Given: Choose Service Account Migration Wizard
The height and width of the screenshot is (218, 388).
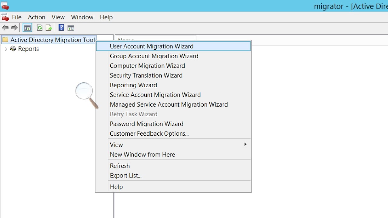Looking at the screenshot, I should click(x=173, y=95).
